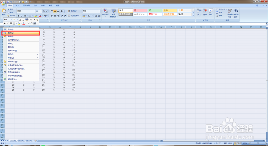The width and height of the screenshot is (268, 146).
Task: Click the 格式刷 format painter in ribbon
Action: point(11,16)
